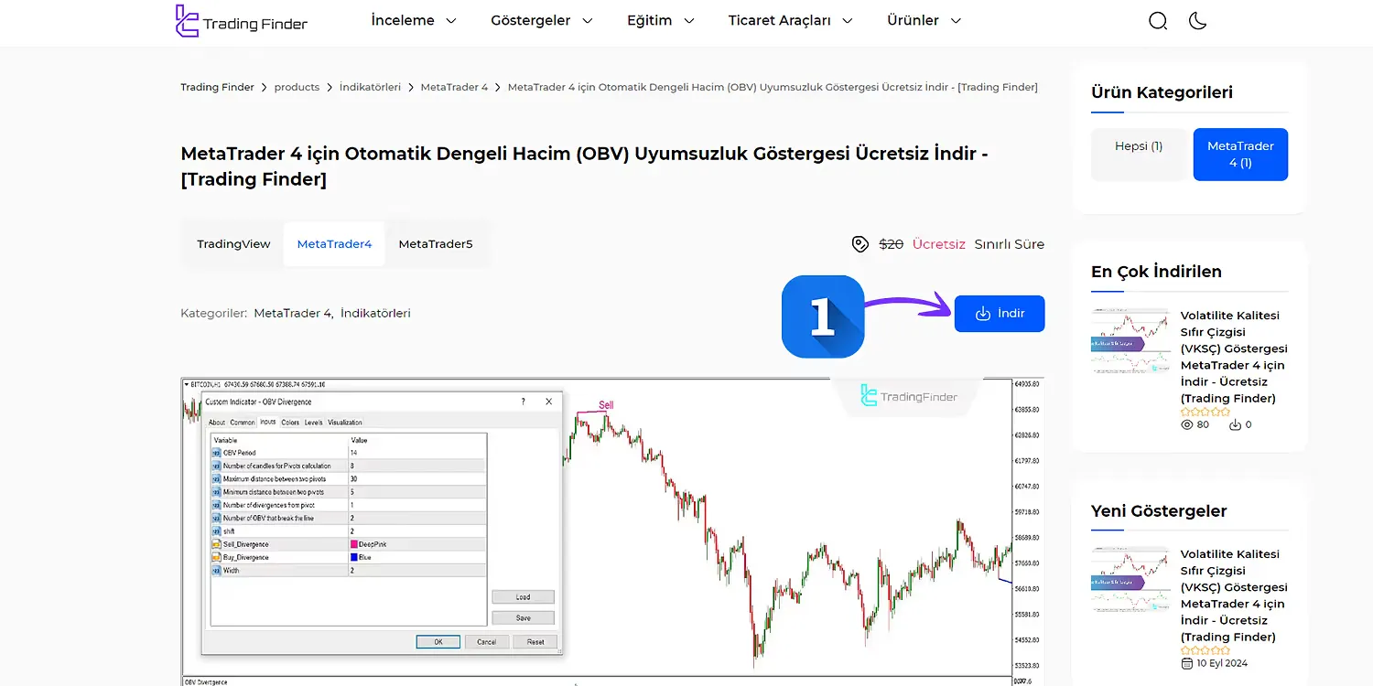Click the Trading Finder logo
The image size is (1373, 686).
(241, 20)
